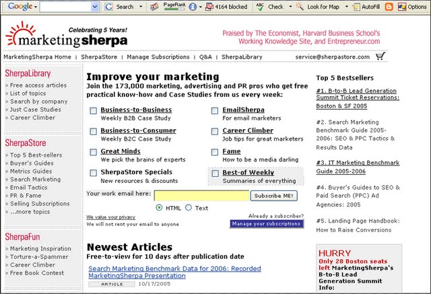This screenshot has width=431, height=294.
Task: Open the EmailSherpa link
Action: click(x=243, y=110)
